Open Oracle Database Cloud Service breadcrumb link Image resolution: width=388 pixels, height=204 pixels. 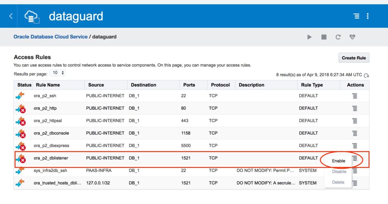pyautogui.click(x=50, y=37)
